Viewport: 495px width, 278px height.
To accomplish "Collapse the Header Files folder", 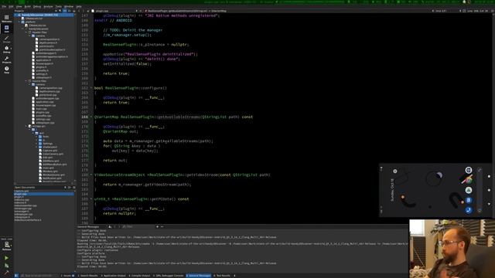I will pyautogui.click(x=26, y=32).
